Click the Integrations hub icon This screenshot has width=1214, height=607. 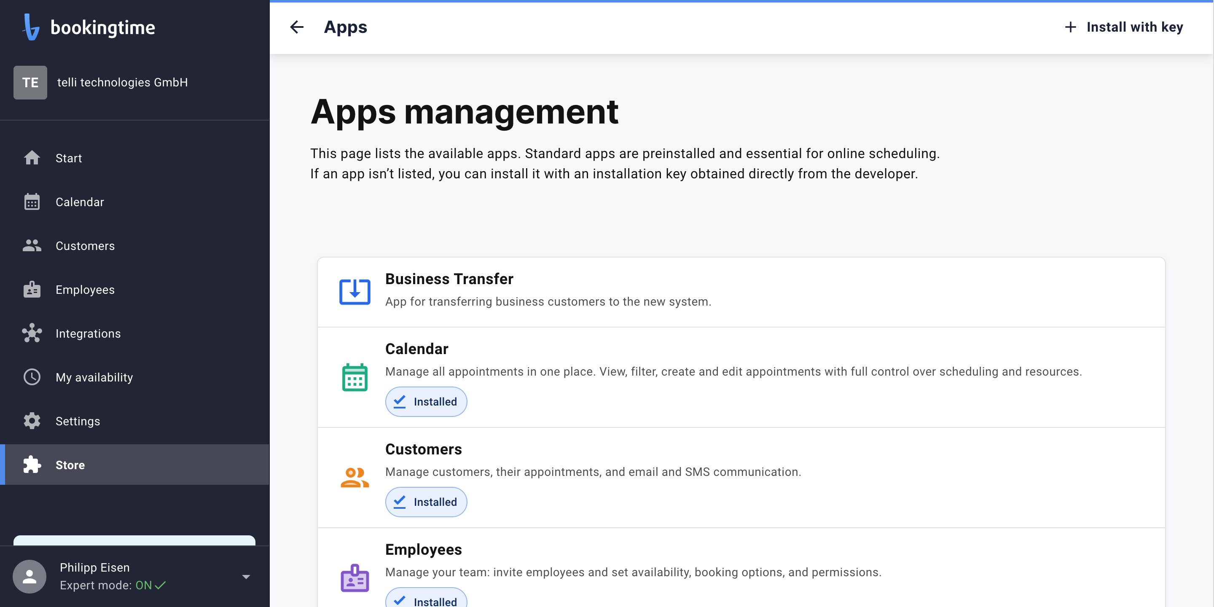point(32,333)
